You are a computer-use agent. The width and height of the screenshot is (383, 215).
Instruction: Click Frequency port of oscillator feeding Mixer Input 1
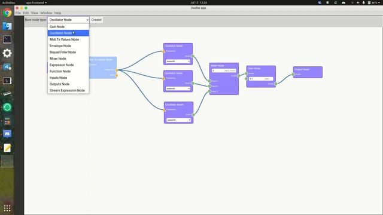[163, 51]
